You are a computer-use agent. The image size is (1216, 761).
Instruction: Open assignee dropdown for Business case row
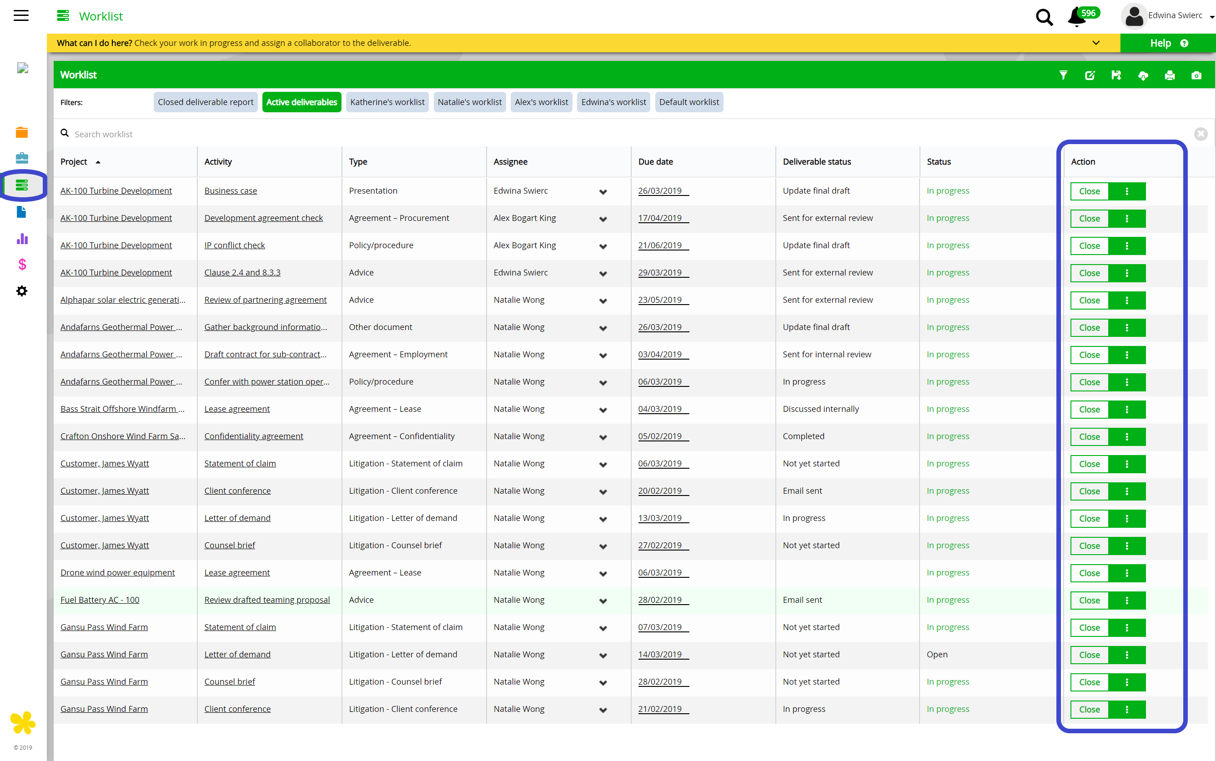[x=603, y=192]
